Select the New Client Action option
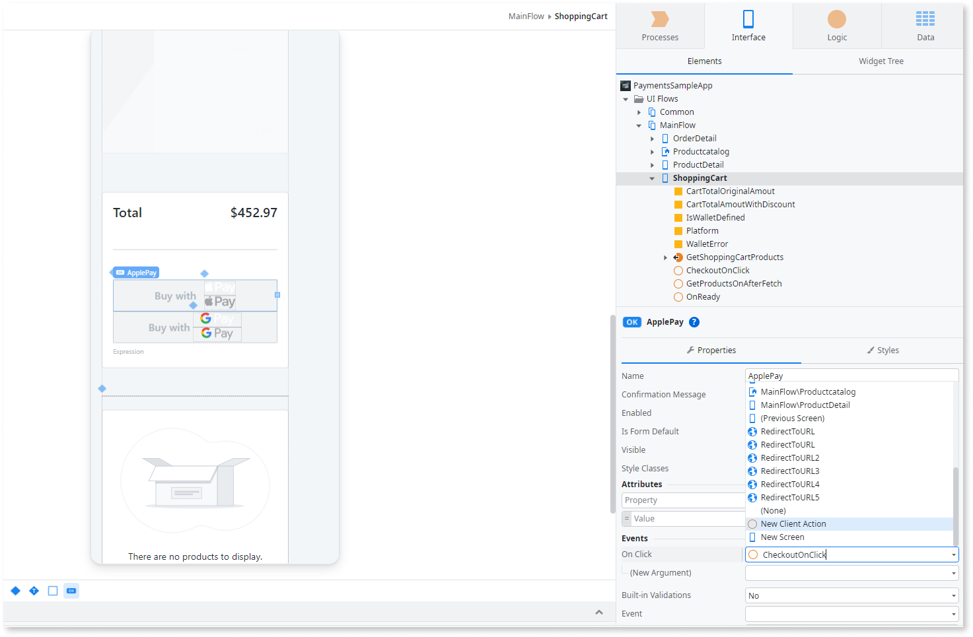 coord(793,523)
